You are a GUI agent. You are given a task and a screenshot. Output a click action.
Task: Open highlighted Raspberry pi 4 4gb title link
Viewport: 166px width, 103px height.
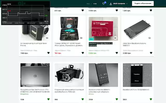[x=101, y=44]
